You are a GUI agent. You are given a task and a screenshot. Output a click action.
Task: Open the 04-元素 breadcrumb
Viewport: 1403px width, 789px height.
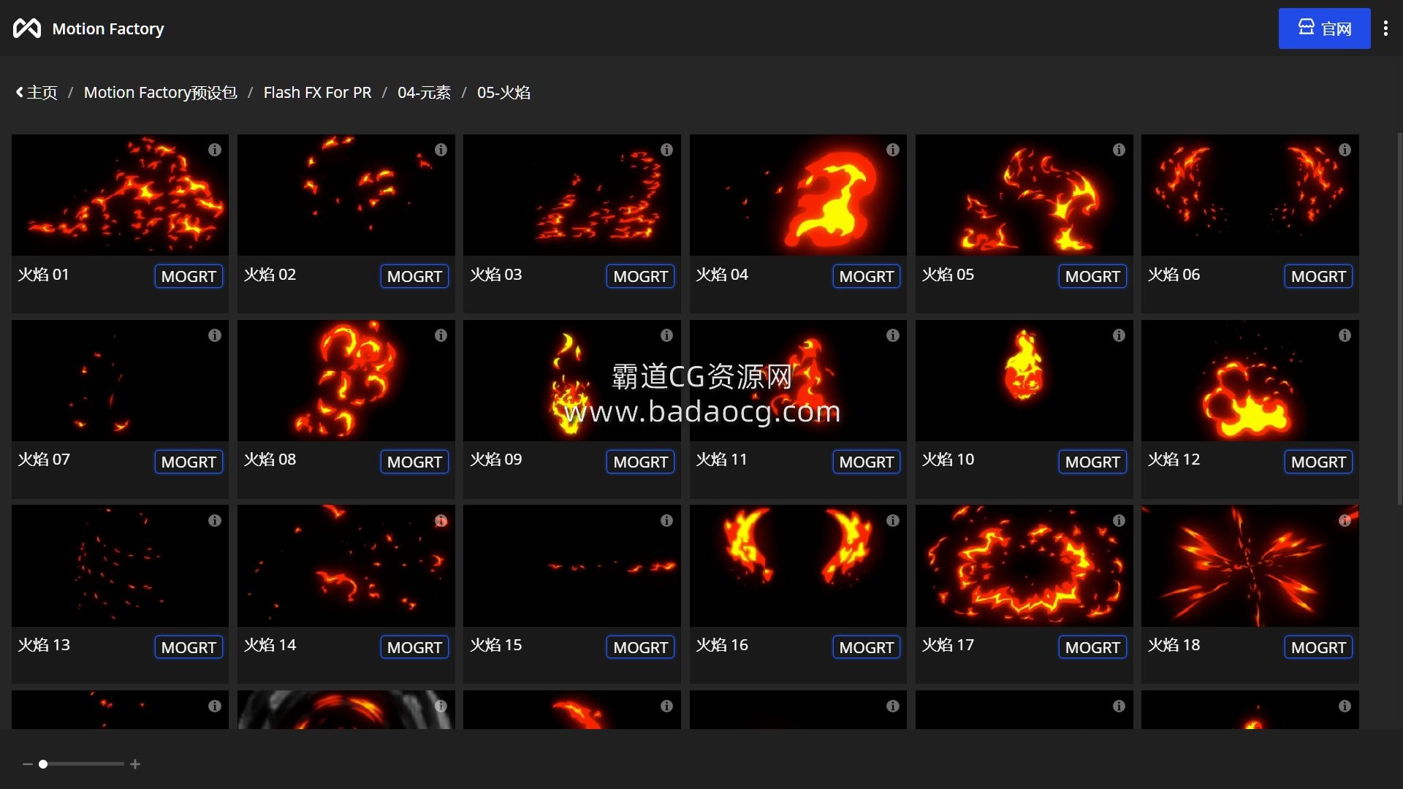click(424, 93)
